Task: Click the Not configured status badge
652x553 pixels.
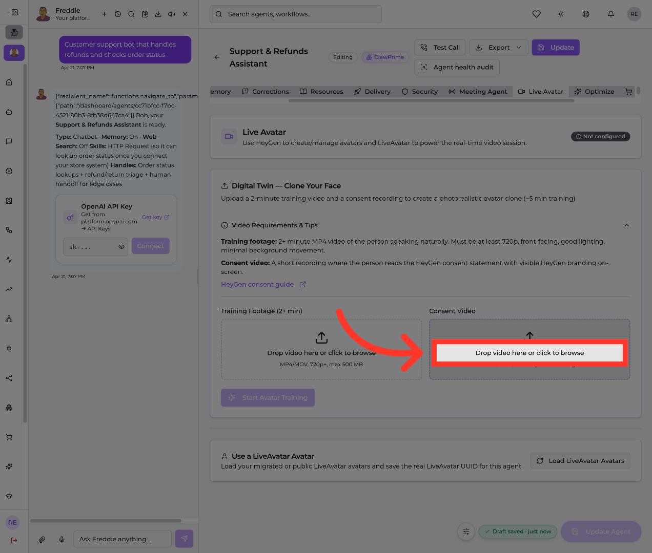Action: click(x=600, y=137)
